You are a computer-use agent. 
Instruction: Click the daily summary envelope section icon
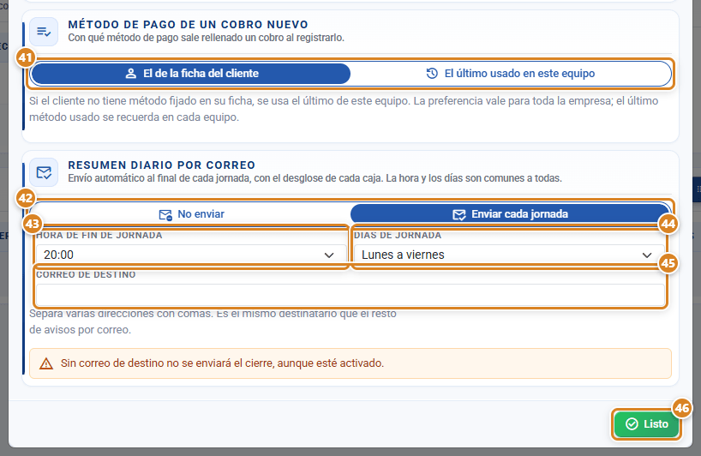44,172
